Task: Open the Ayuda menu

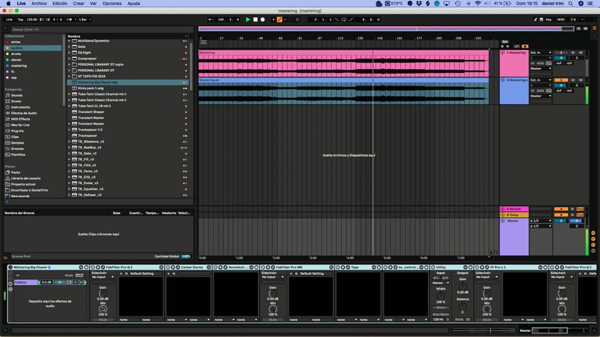Action: (x=134, y=4)
